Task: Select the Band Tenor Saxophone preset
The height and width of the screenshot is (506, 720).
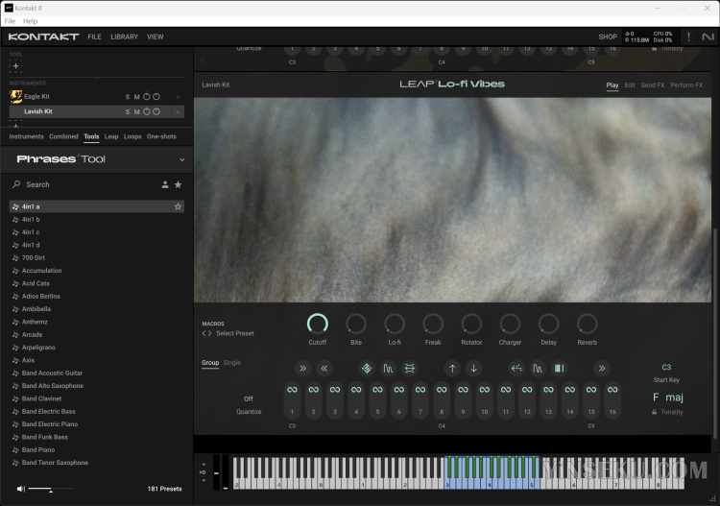Action: tap(96, 463)
